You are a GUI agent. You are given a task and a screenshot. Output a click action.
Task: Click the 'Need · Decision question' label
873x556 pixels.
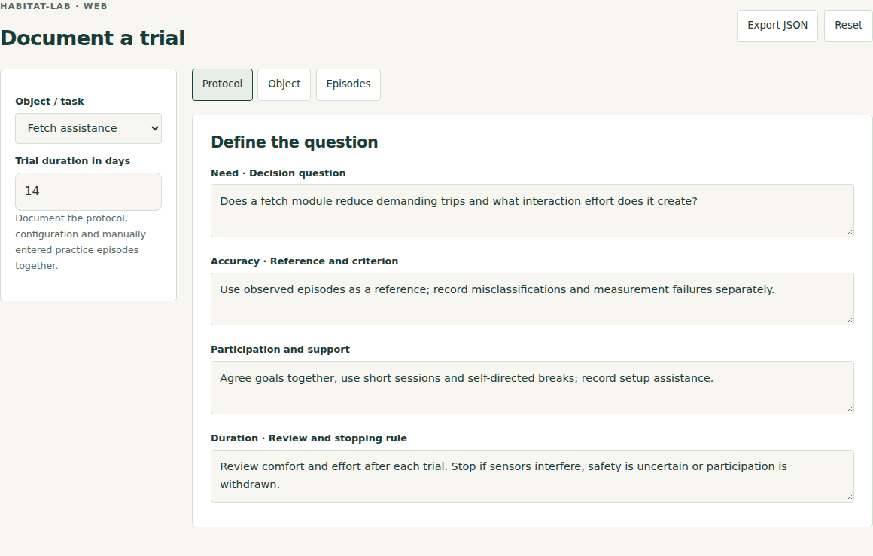tap(278, 173)
